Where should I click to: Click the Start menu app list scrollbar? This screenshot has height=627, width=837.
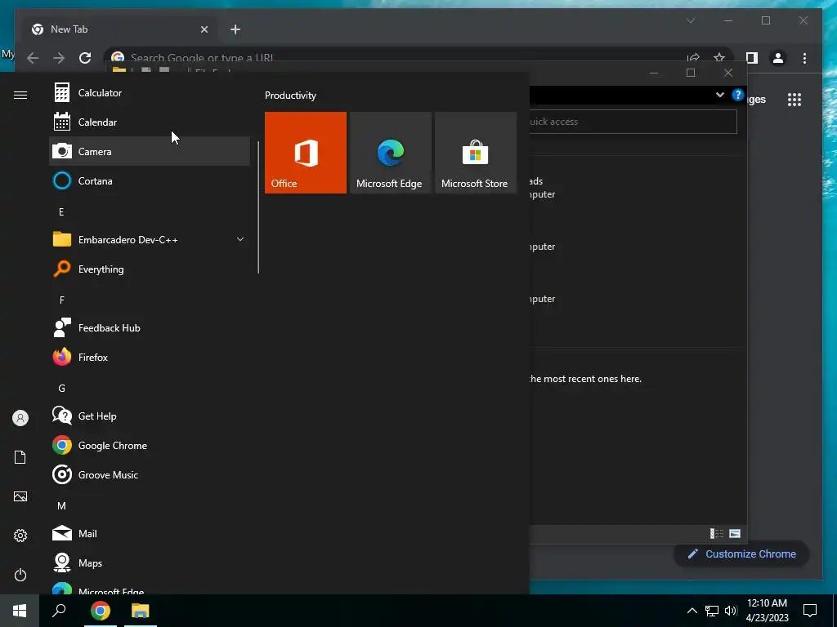point(258,207)
